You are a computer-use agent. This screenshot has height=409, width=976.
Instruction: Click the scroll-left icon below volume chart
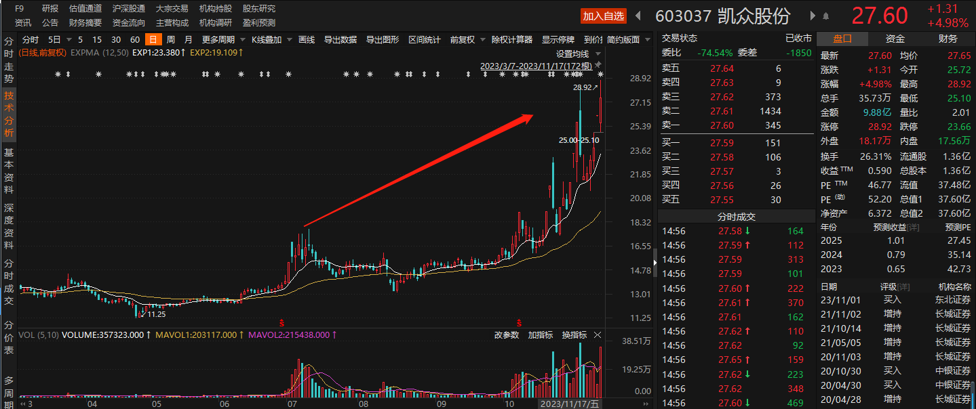coord(22,404)
